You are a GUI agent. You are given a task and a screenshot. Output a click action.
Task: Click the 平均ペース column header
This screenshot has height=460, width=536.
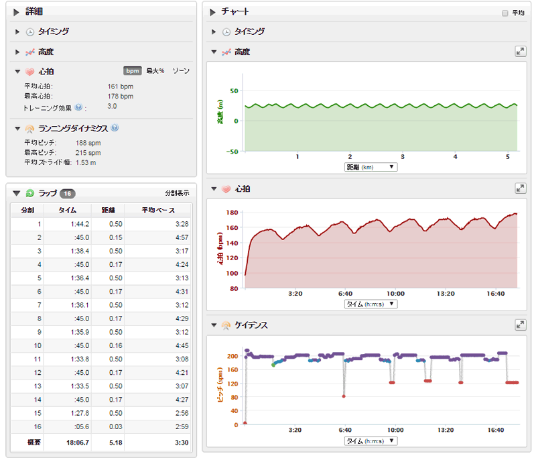click(158, 210)
